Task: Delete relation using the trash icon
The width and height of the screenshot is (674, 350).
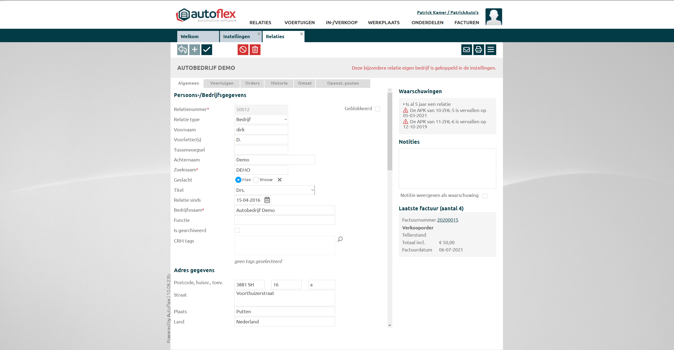Action: coord(255,50)
